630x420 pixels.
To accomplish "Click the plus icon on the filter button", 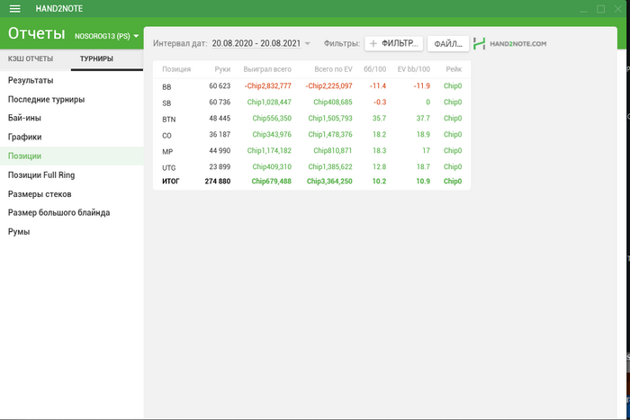I will click(x=373, y=43).
